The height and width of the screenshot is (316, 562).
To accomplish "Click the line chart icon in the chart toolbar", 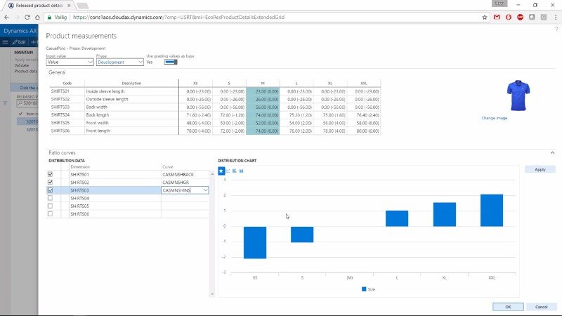I will coord(228,171).
